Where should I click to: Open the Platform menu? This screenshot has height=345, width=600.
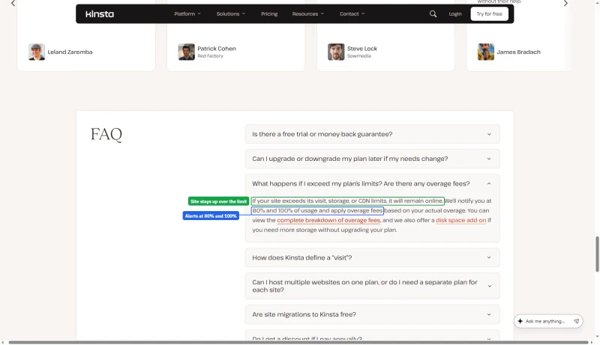pos(187,13)
